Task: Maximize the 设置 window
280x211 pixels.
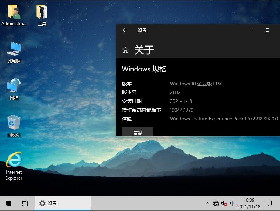Action: [x=267, y=30]
